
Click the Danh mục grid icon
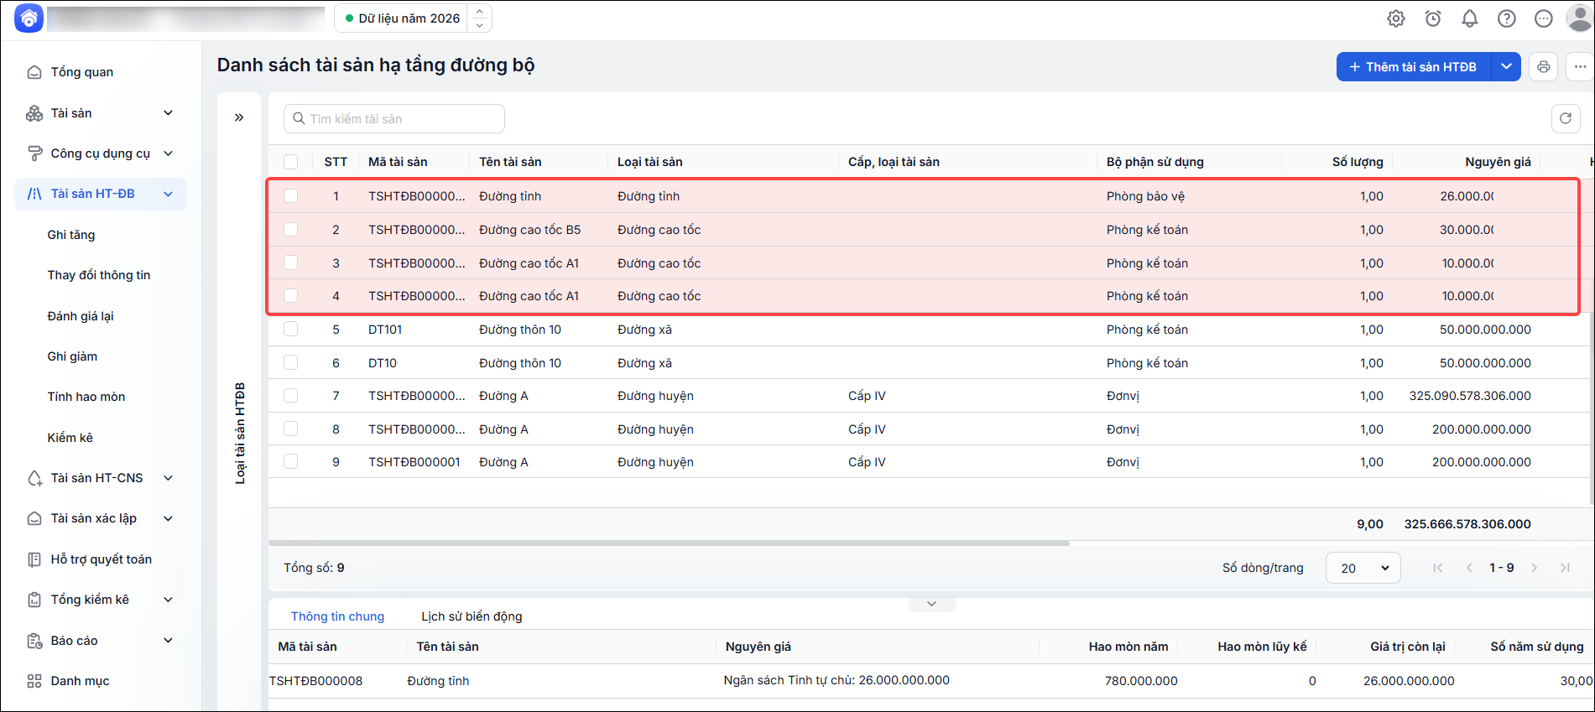[34, 681]
